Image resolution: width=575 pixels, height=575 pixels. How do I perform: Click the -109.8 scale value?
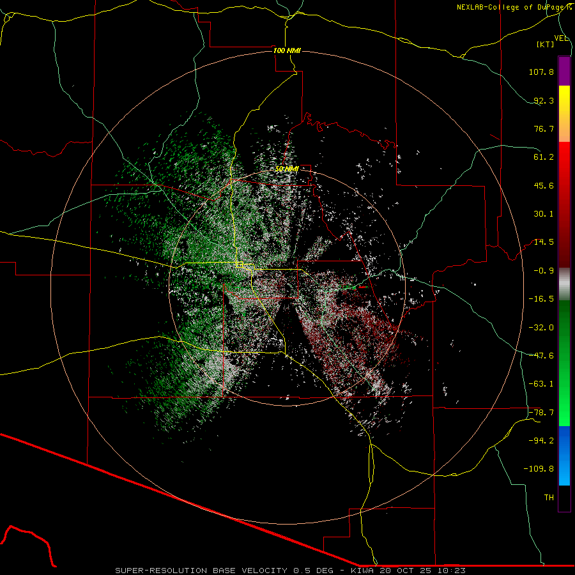pos(539,469)
